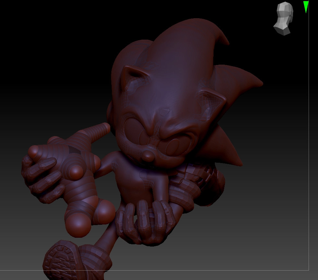Click on Sonic's round nose
The height and width of the screenshot is (280, 318).
pyautogui.click(x=148, y=156)
